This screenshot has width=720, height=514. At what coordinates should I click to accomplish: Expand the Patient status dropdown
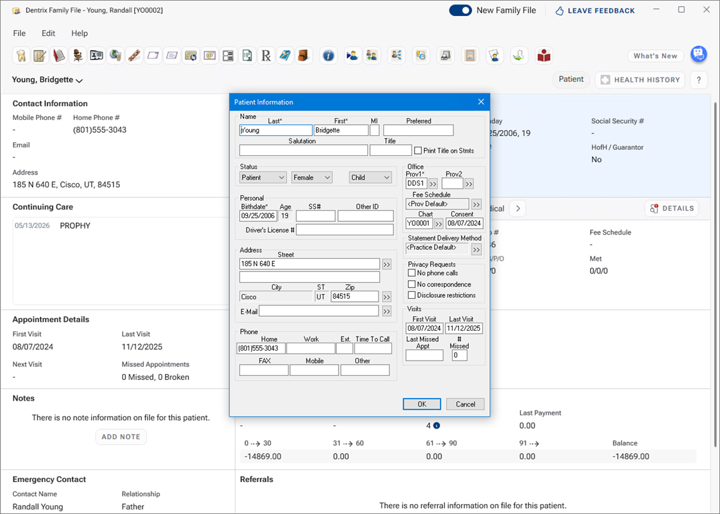(x=263, y=178)
